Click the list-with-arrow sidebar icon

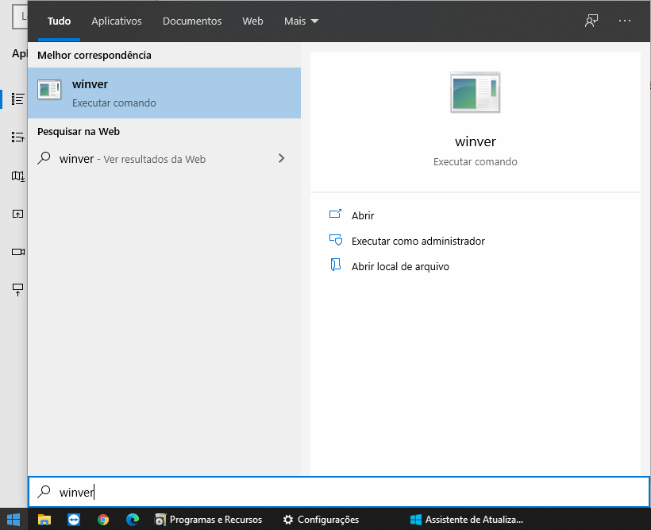point(17,137)
